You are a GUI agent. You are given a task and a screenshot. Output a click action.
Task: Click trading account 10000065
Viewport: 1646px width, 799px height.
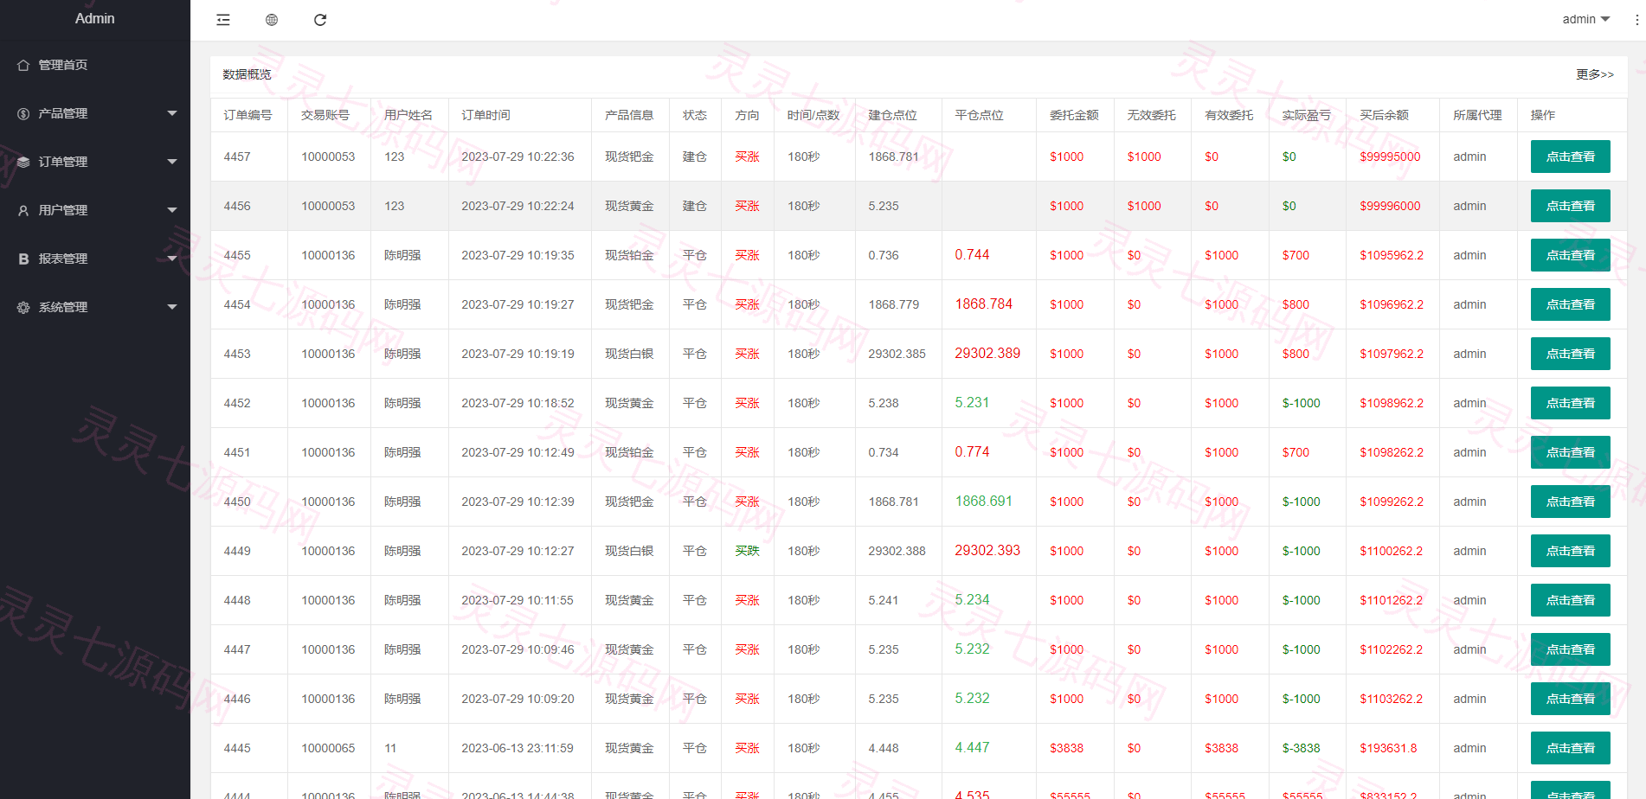click(x=328, y=748)
